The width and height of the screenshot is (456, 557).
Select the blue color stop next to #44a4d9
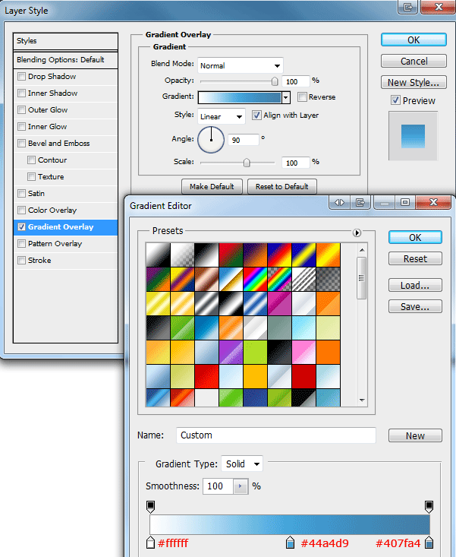290,543
